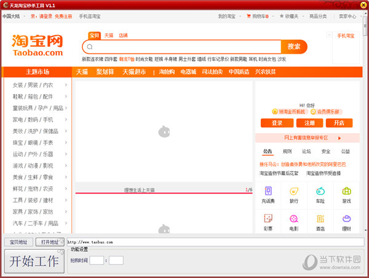Expand the 女装 / 男装 / 内衣 category

coord(66,85)
